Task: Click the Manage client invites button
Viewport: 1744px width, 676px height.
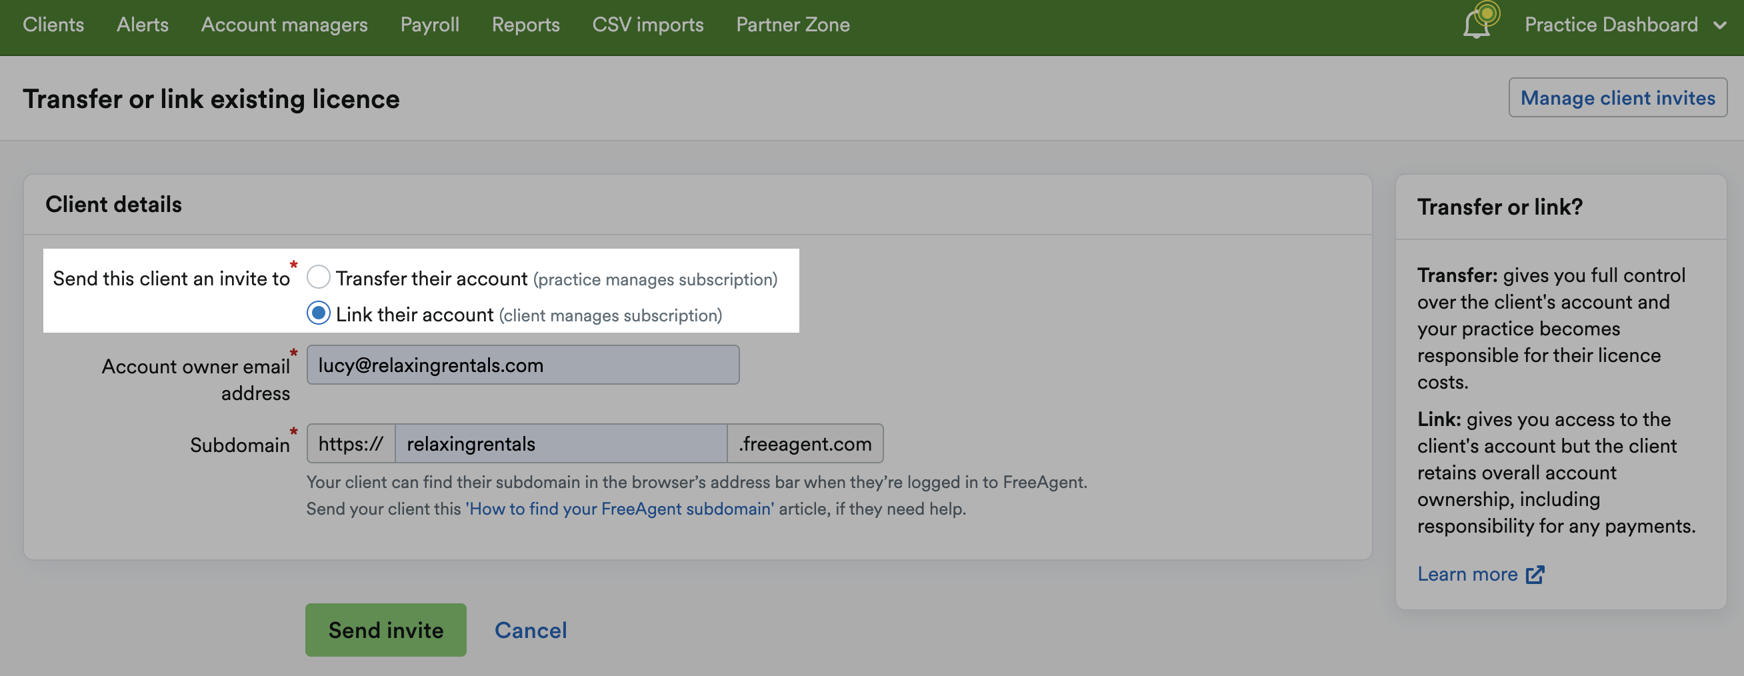Action: click(1617, 97)
